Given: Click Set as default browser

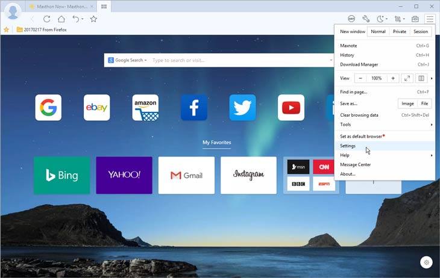Looking at the screenshot, I should 385,137.
